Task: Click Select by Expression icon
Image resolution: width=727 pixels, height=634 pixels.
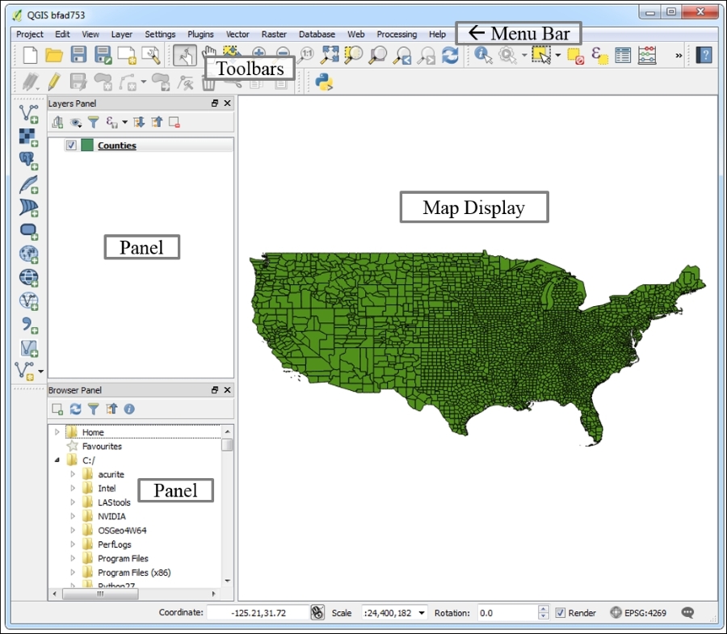Action: point(599,55)
